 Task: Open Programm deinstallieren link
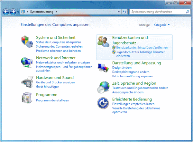click(x=52, y=100)
